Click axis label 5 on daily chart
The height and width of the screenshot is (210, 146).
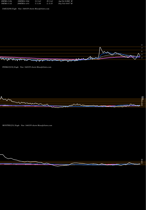[142, 55]
